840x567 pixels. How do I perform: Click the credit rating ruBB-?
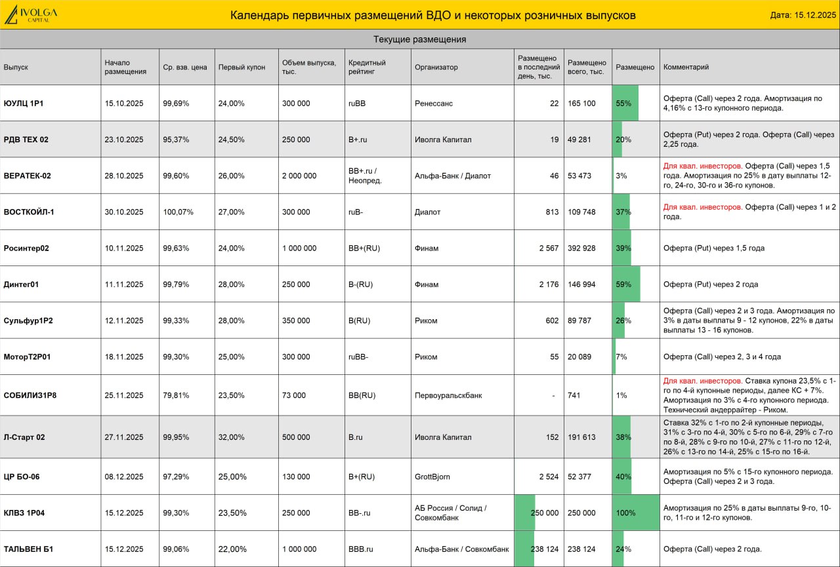(x=358, y=357)
